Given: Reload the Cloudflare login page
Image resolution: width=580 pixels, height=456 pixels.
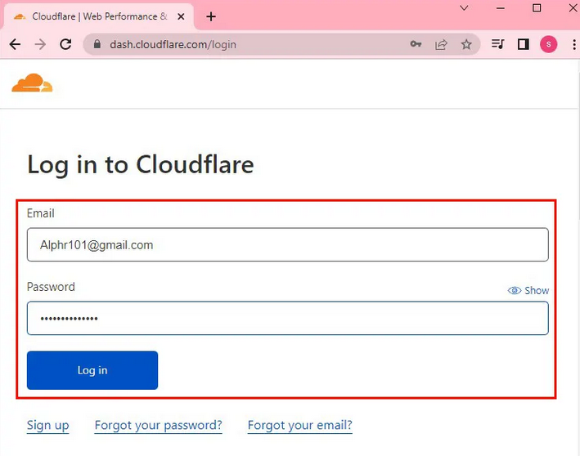Looking at the screenshot, I should coord(65,44).
